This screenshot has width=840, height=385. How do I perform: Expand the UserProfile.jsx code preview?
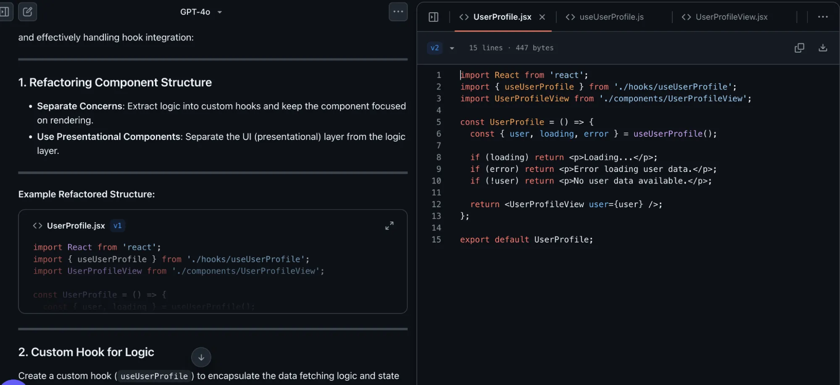tap(389, 226)
